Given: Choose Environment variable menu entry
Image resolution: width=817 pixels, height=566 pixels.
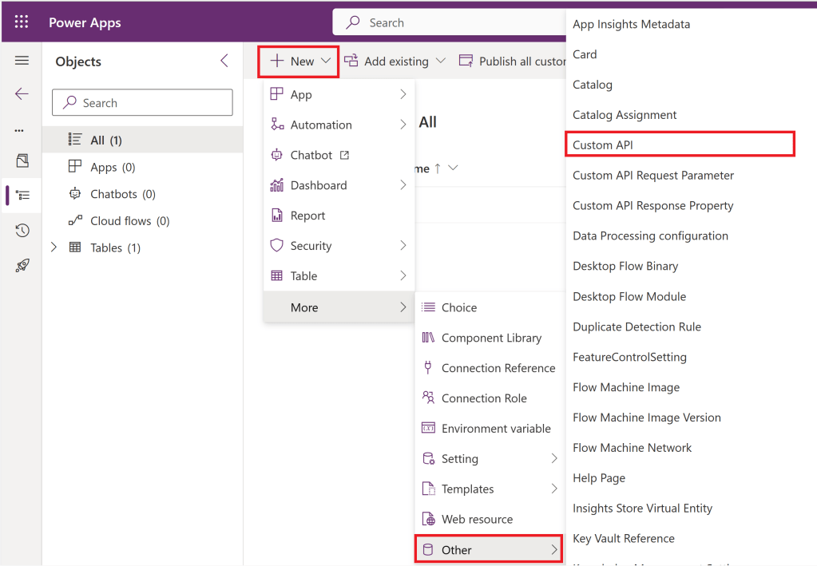Looking at the screenshot, I should coord(495,429).
